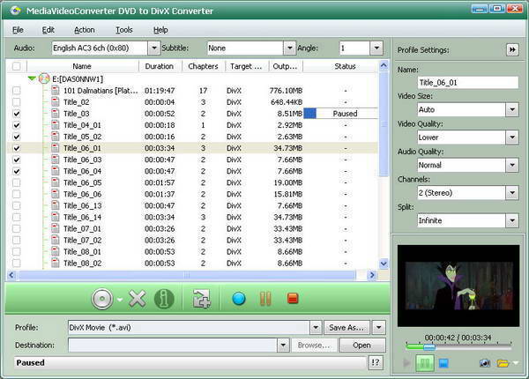Image resolution: width=529 pixels, height=379 pixels.
Task: Open DVD disc icon in toolbar
Action: (102, 299)
